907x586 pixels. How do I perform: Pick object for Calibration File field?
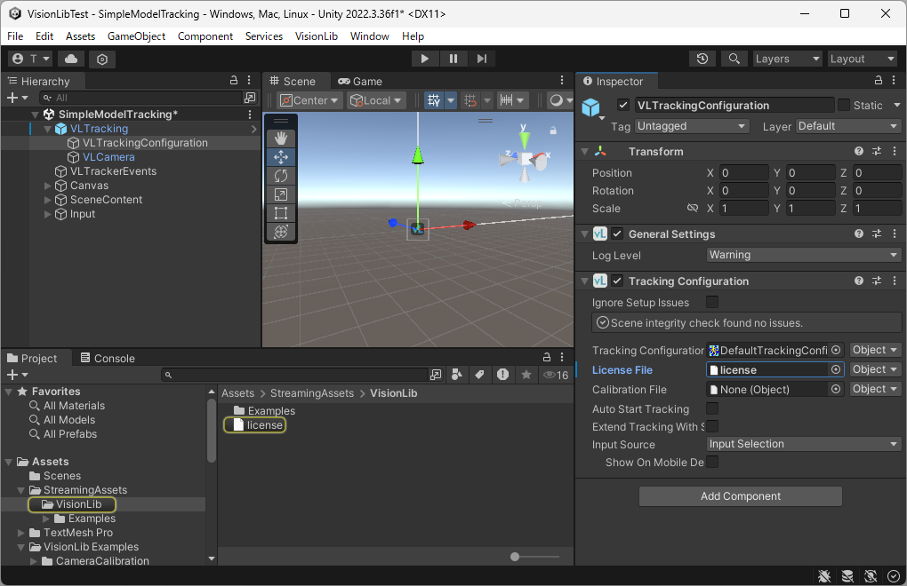click(x=836, y=389)
